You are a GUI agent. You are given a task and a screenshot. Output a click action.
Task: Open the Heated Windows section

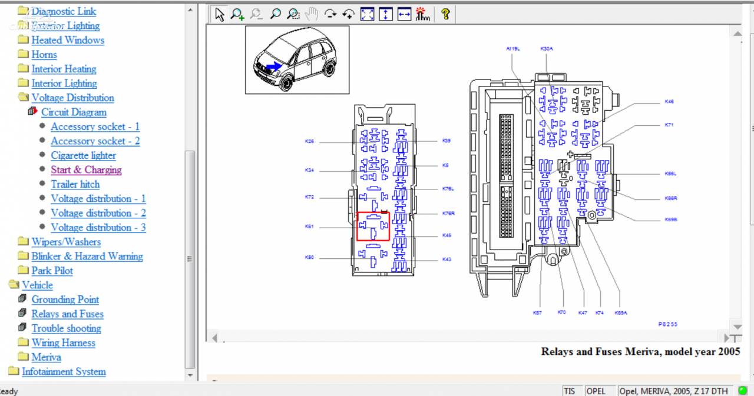click(x=68, y=40)
